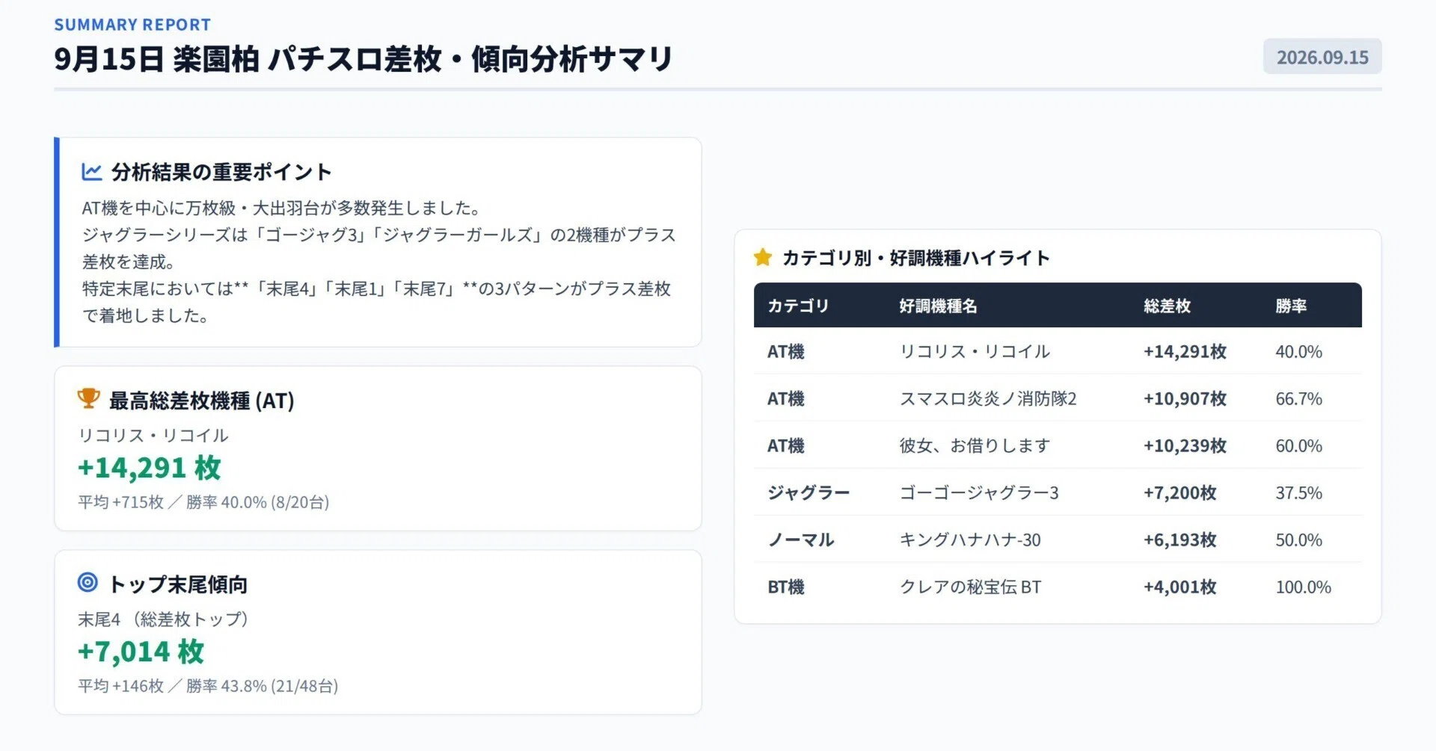The image size is (1436, 751).
Task: Click the 100.0% win rate cell
Action: (x=1303, y=587)
